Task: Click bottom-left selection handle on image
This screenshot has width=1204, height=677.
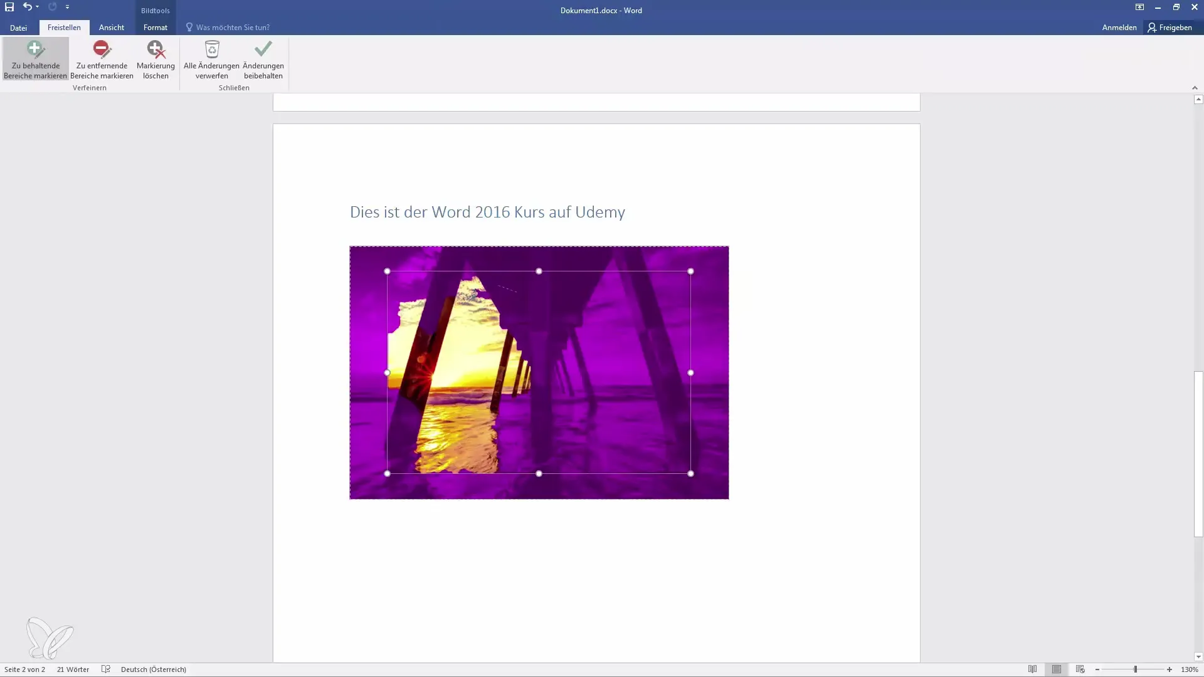Action: tap(387, 474)
